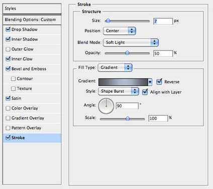This screenshot has height=189, width=213.
Task: Open the Fill Type Gradient dropdown
Action: coord(115,68)
